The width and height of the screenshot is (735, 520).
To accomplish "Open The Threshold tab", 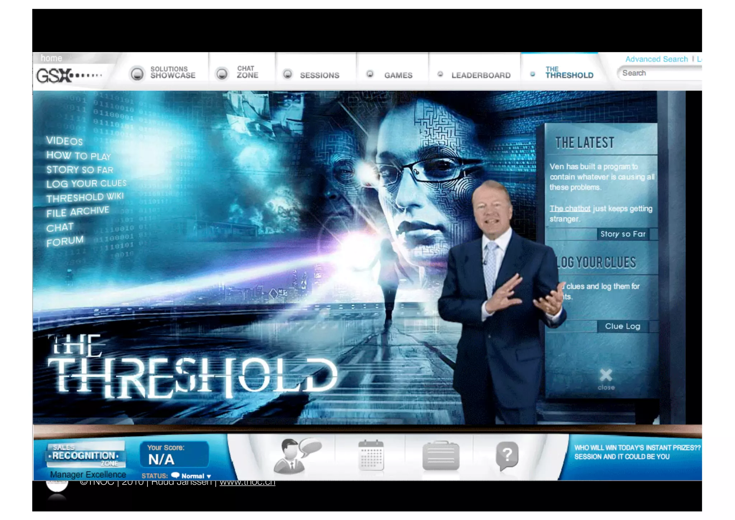I will click(x=569, y=73).
